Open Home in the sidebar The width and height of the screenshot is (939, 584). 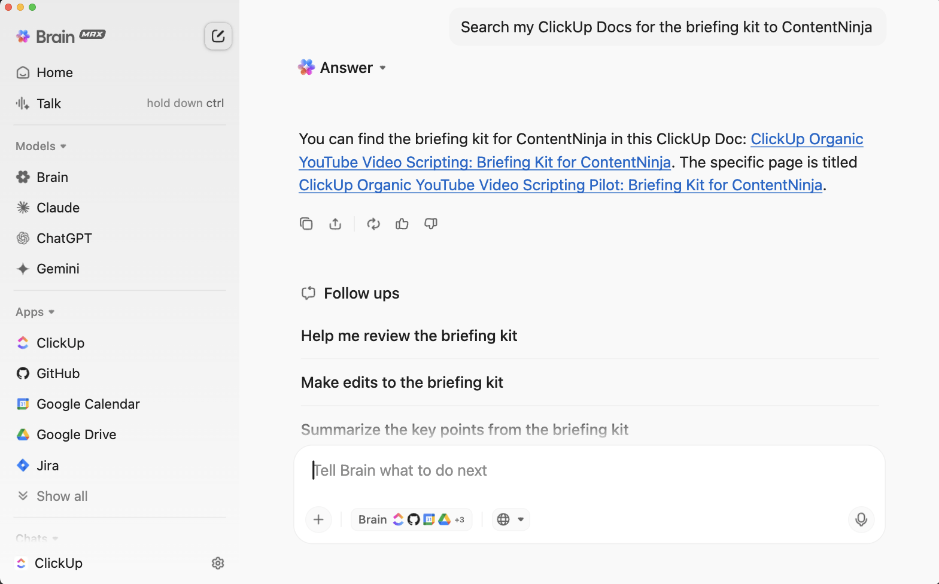(54, 72)
